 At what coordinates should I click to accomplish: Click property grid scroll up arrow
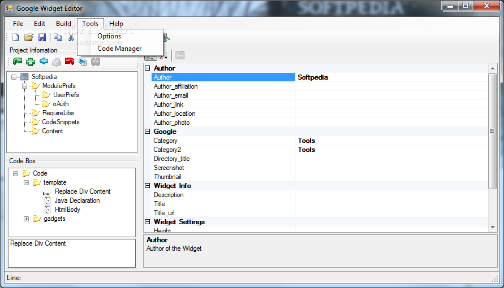tap(493, 68)
